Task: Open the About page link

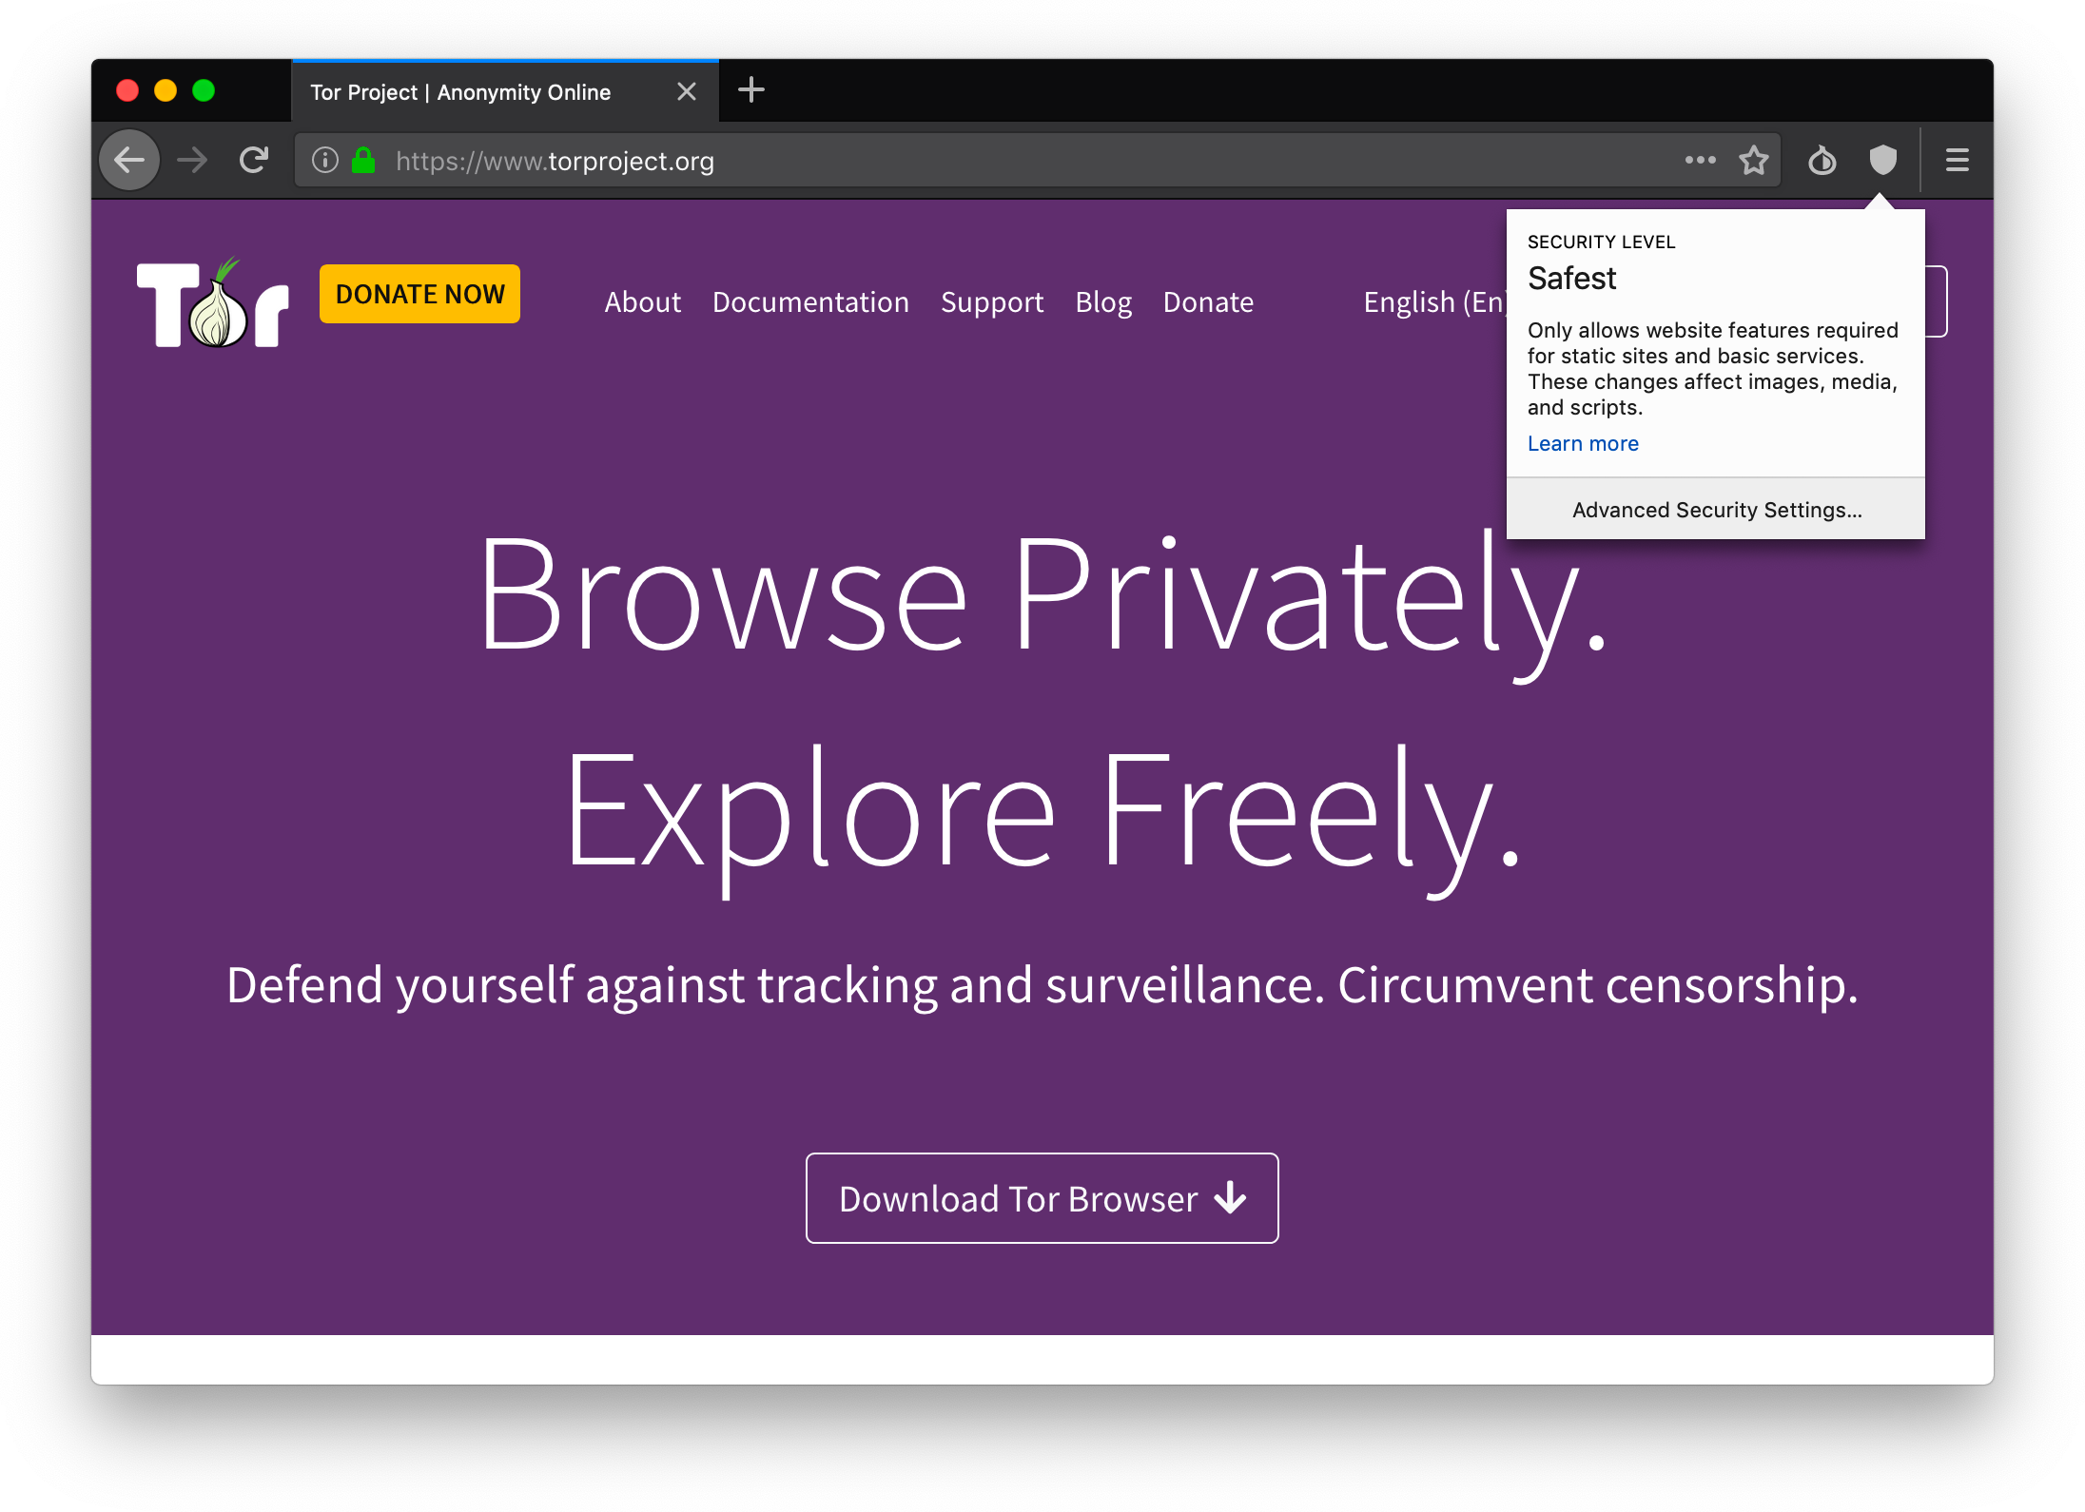Action: [x=643, y=302]
